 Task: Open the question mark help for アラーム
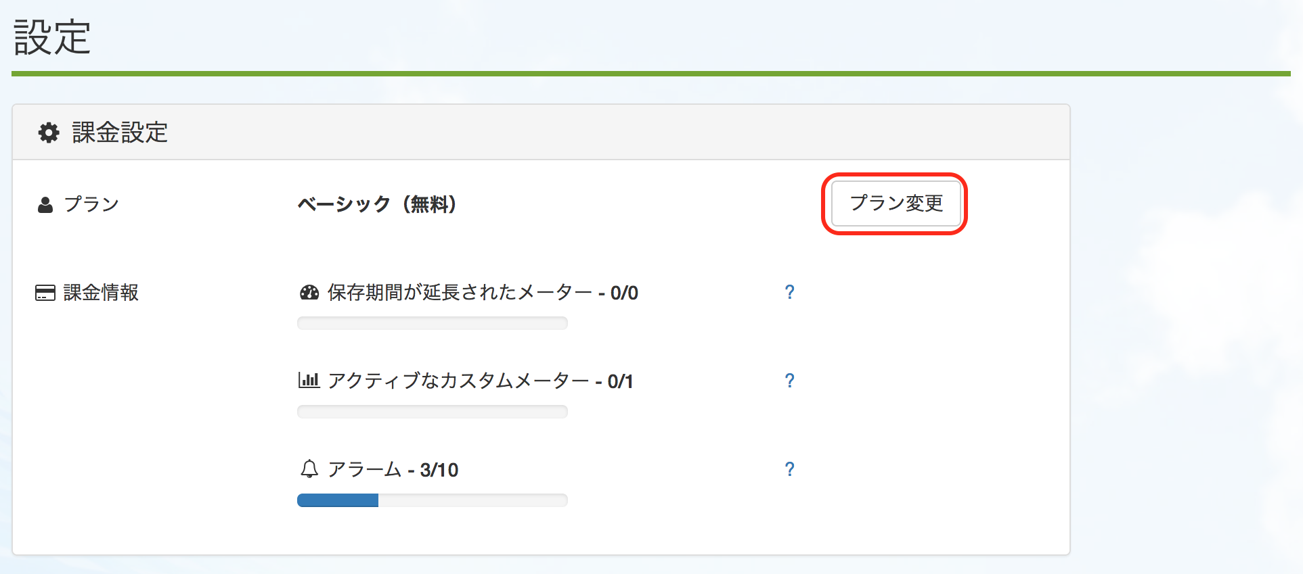click(789, 469)
